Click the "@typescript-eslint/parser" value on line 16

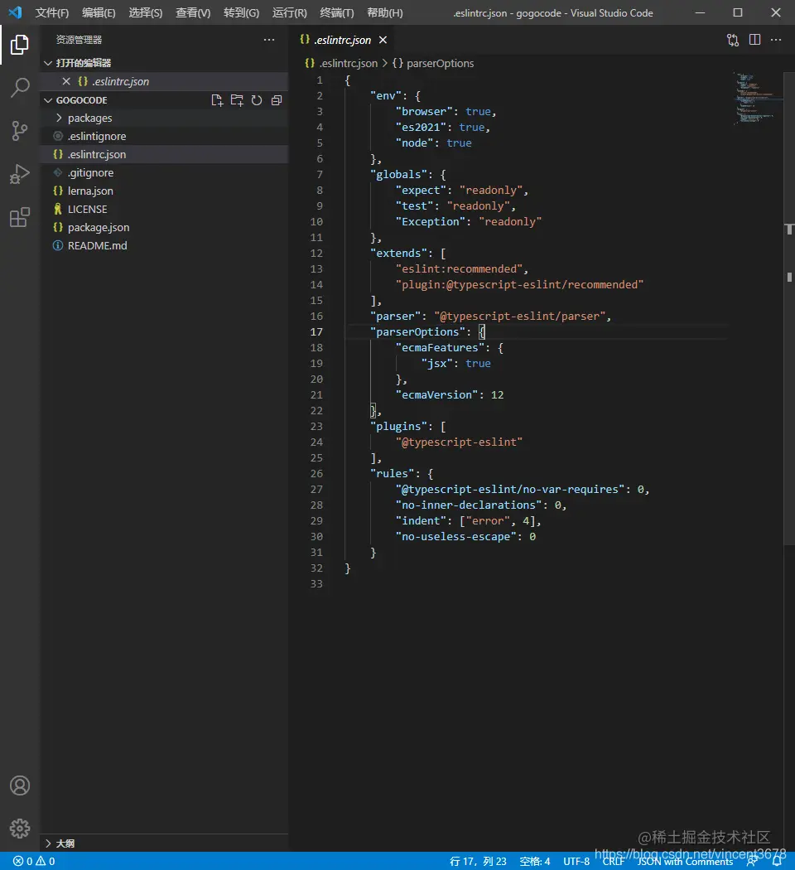(x=519, y=317)
